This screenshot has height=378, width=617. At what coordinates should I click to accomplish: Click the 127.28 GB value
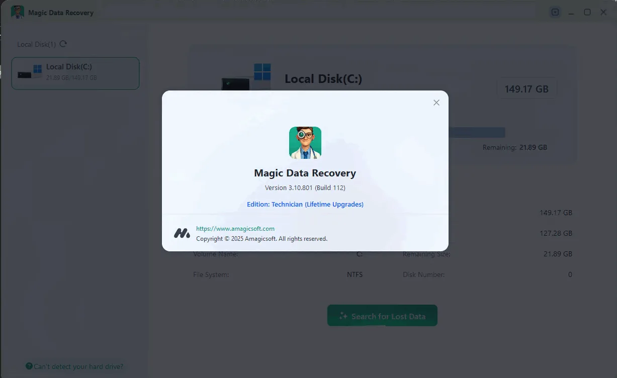[556, 233]
